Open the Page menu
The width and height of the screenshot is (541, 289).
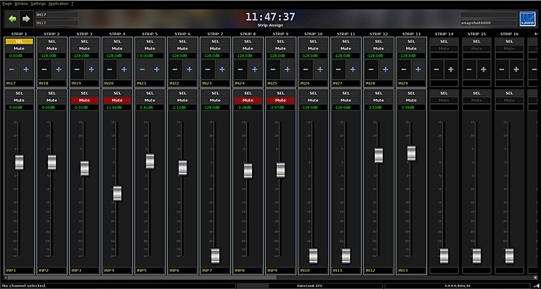(x=7, y=3)
